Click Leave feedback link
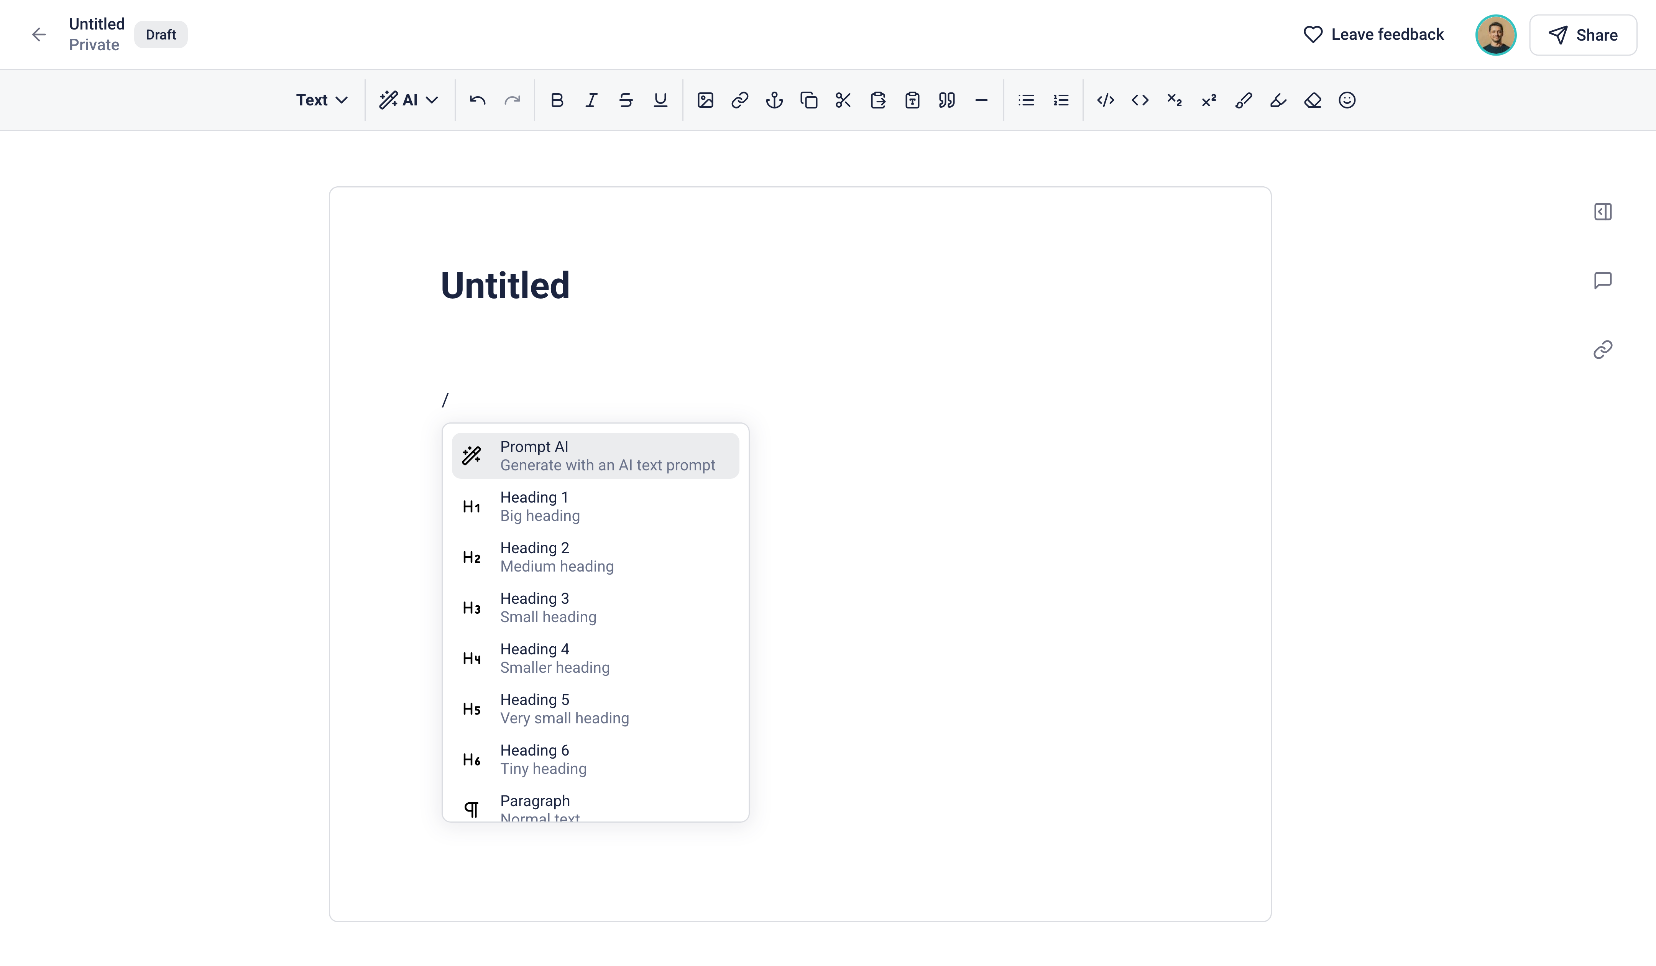 [x=1373, y=35]
